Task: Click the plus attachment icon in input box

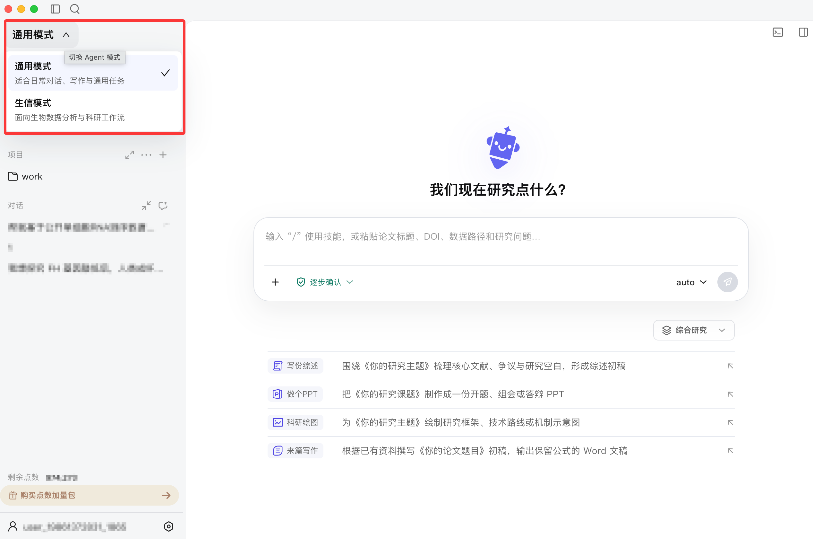Action: (275, 282)
